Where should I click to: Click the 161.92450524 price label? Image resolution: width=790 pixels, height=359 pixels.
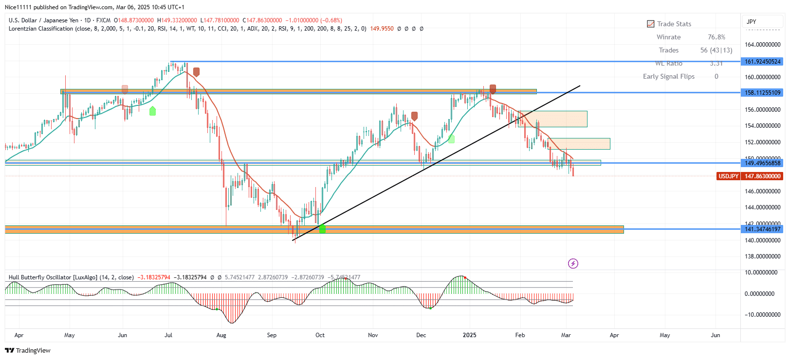[762, 62]
